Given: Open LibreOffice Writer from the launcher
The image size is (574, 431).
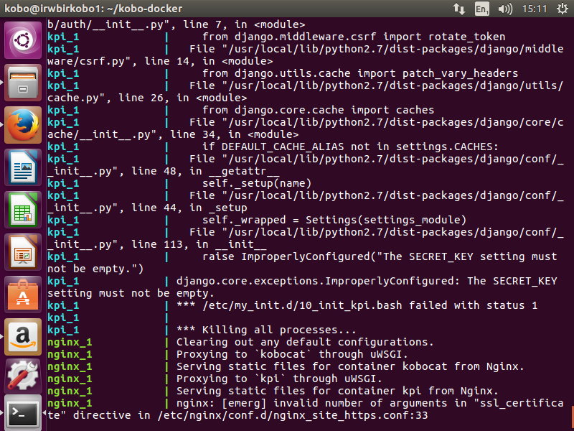Looking at the screenshot, I should click(23, 168).
